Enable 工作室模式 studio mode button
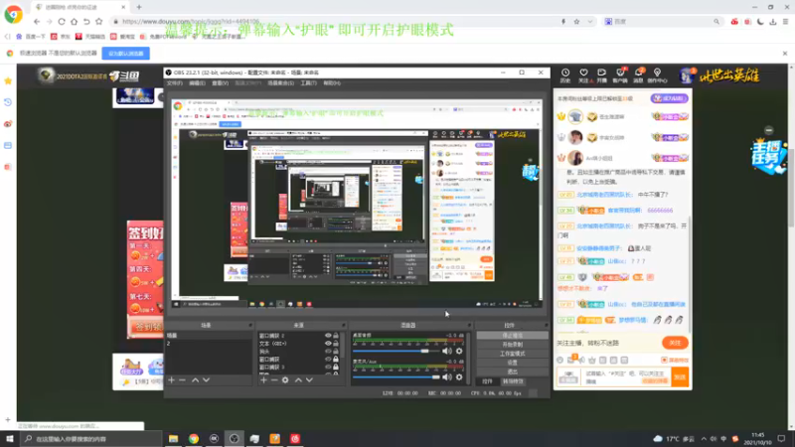 pyautogui.click(x=512, y=354)
